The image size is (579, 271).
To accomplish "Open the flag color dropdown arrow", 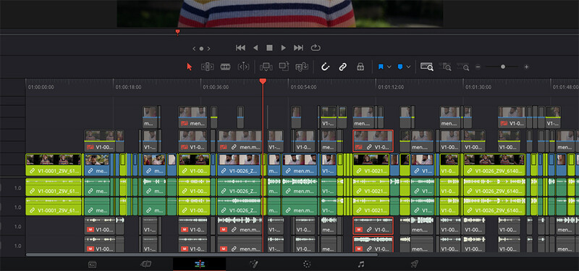I will pos(389,67).
